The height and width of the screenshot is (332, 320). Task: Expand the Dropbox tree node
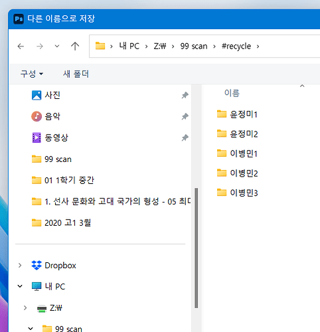click(x=20, y=265)
